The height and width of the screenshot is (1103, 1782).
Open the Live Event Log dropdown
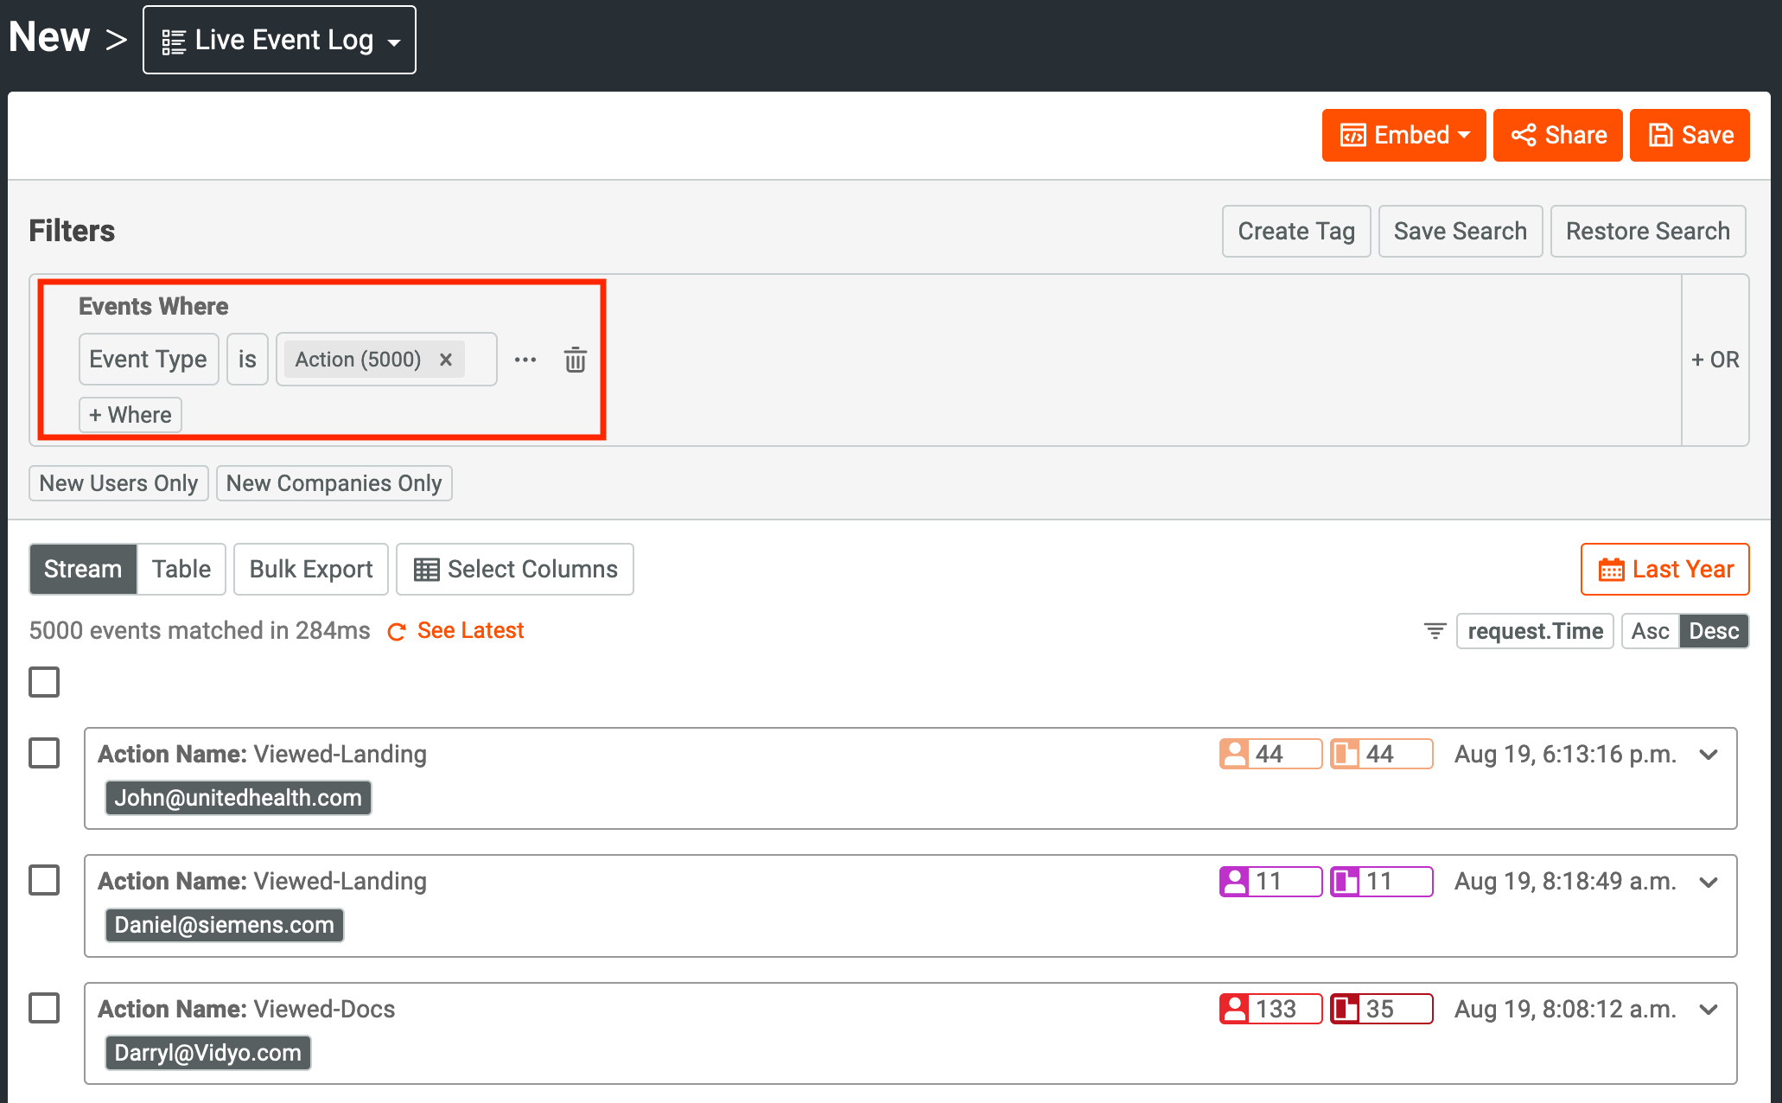[278, 39]
